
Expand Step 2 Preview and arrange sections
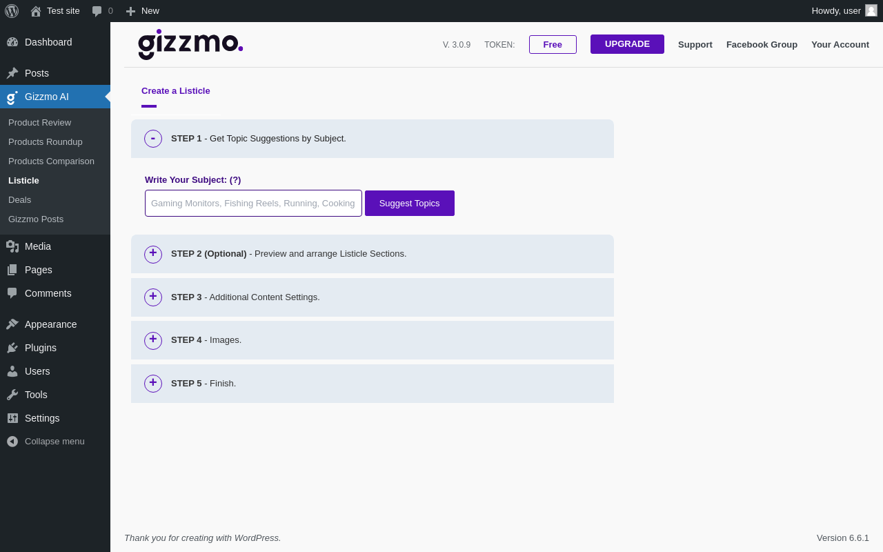(x=153, y=255)
